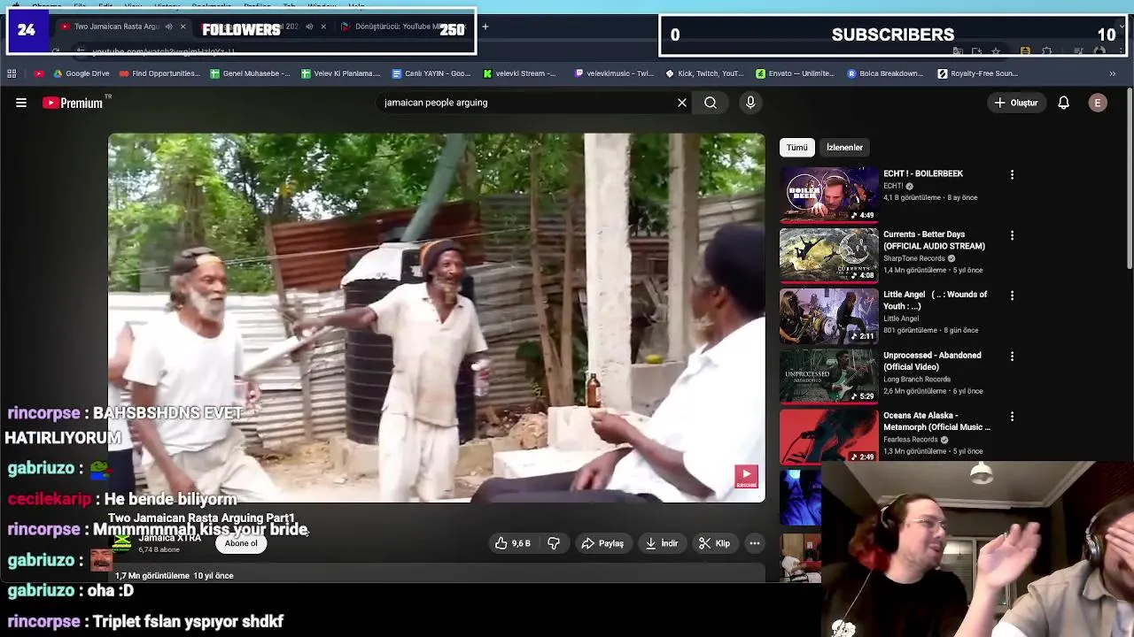Close the Two Jamaican Rasta tab
The image size is (1134, 637).
click(183, 27)
